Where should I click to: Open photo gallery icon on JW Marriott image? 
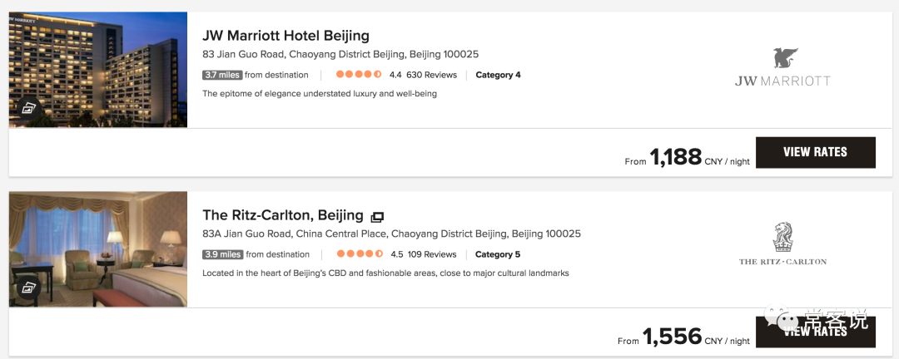point(28,108)
